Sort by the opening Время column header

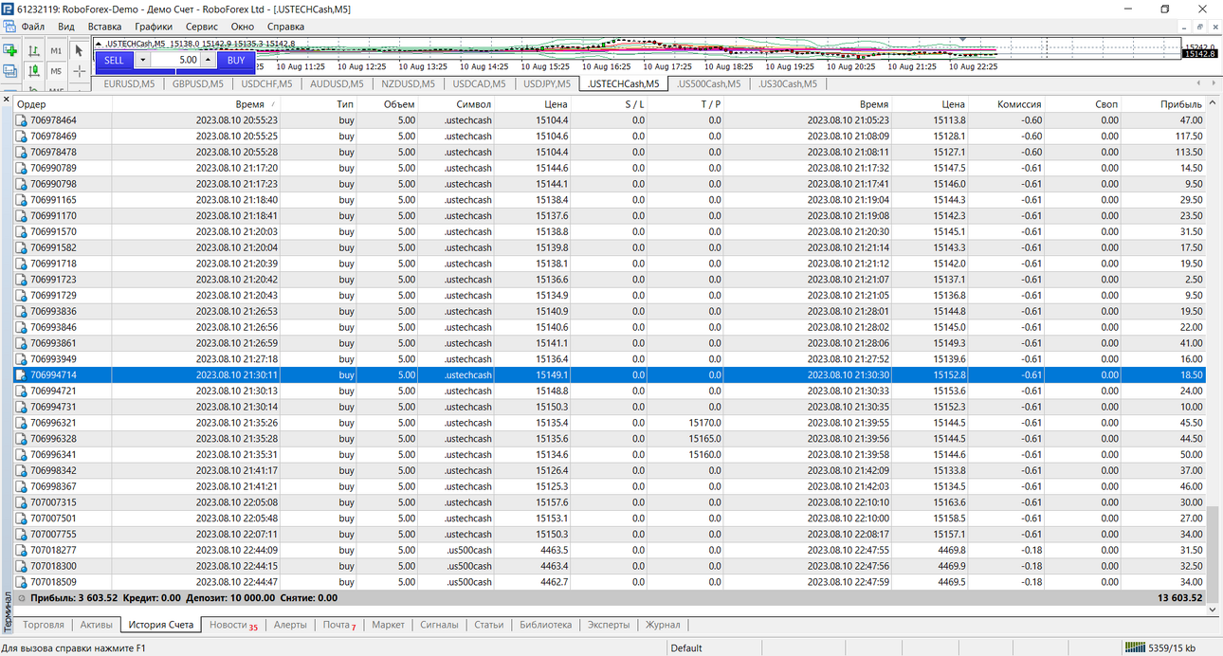(x=250, y=104)
